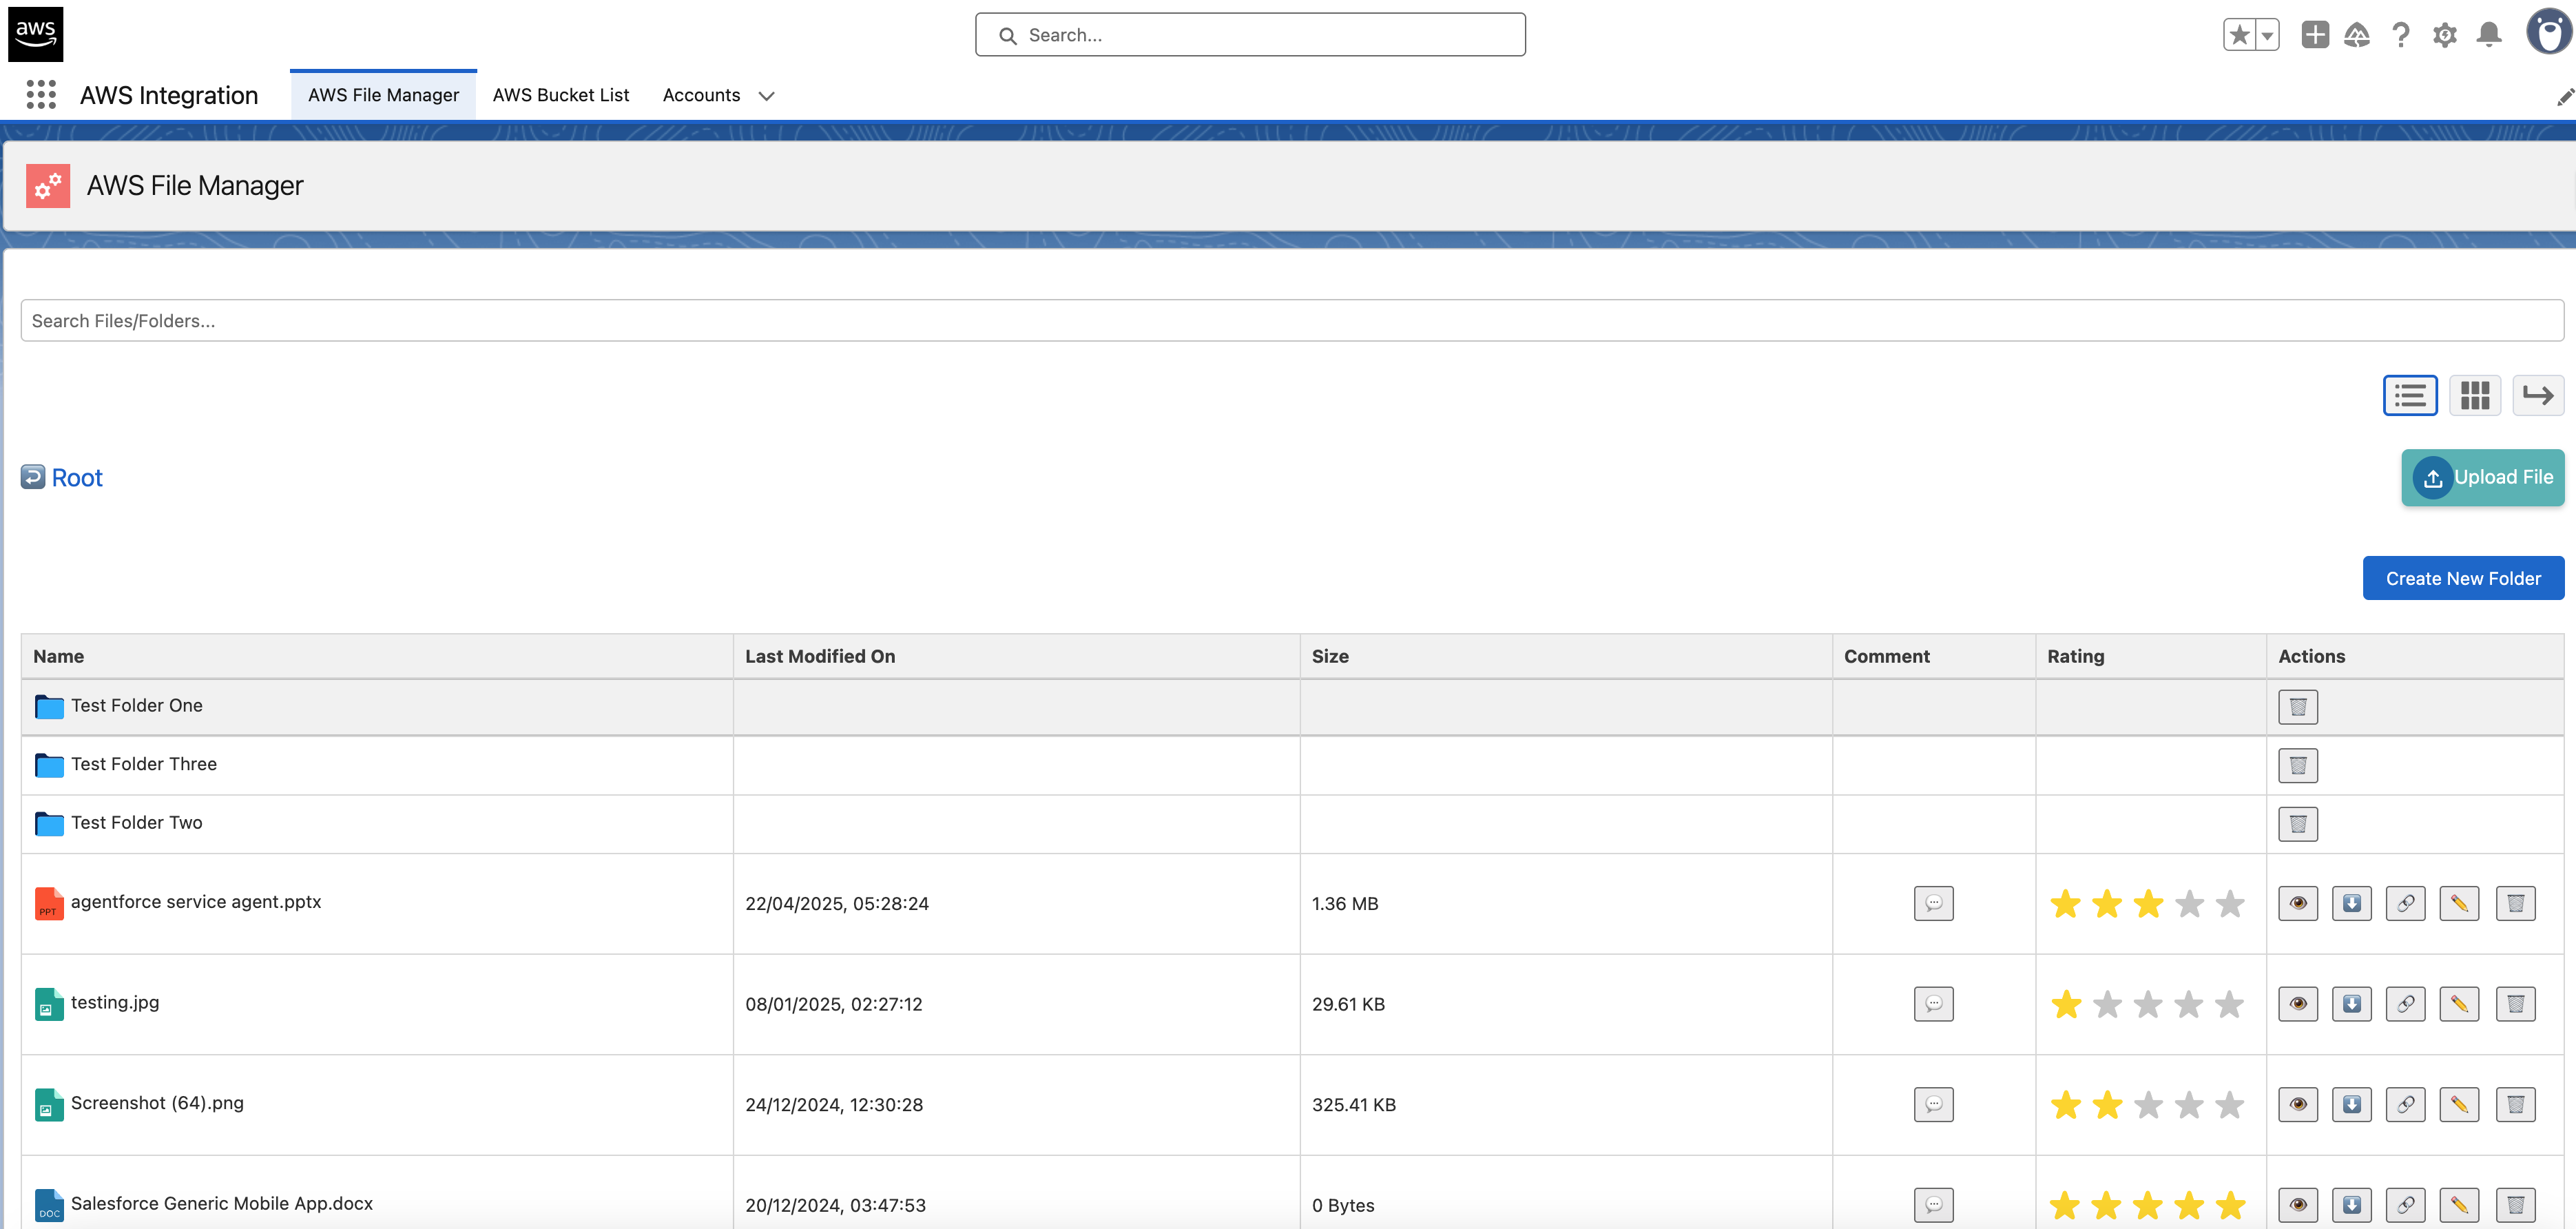Select the testing.jpg file name
Screen dimensions: 2576x1229
(115, 1003)
